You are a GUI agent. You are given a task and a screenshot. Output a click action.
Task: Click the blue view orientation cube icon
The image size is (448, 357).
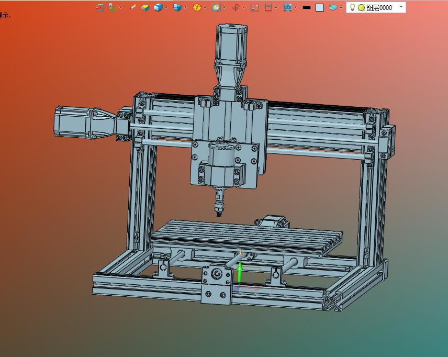click(177, 7)
